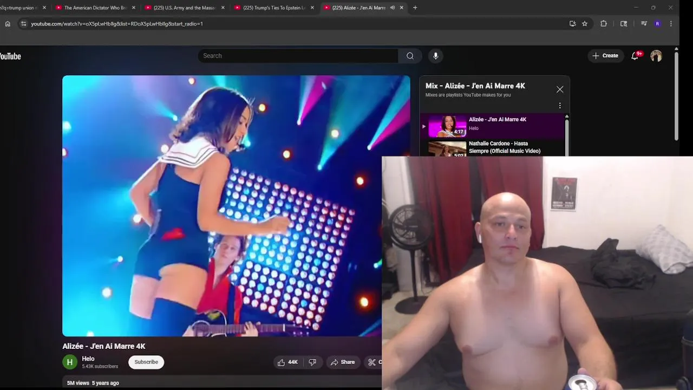Close the U.S. Army and the Massacre tab

point(223,8)
